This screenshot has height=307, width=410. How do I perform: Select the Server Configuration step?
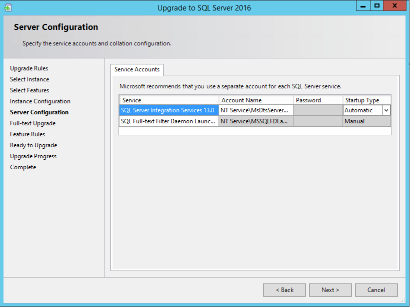(x=39, y=112)
